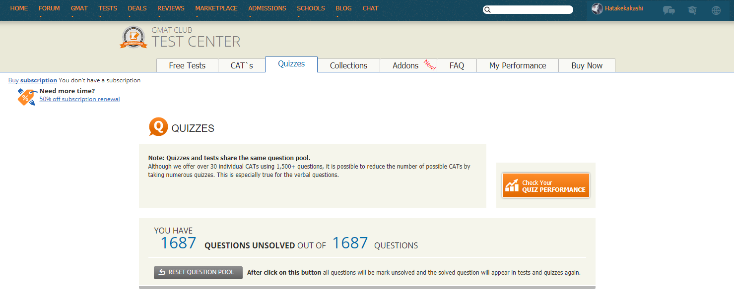Click the search magnifier icon
The height and width of the screenshot is (294, 734).
(487, 9)
